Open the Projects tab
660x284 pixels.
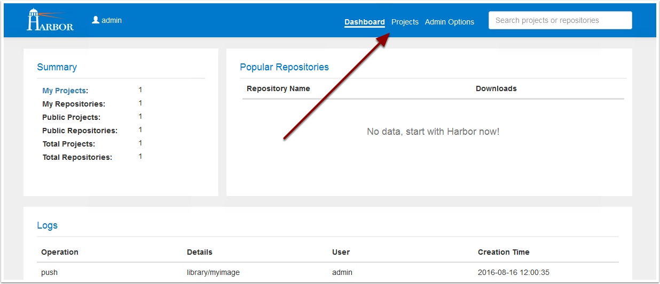pos(405,22)
